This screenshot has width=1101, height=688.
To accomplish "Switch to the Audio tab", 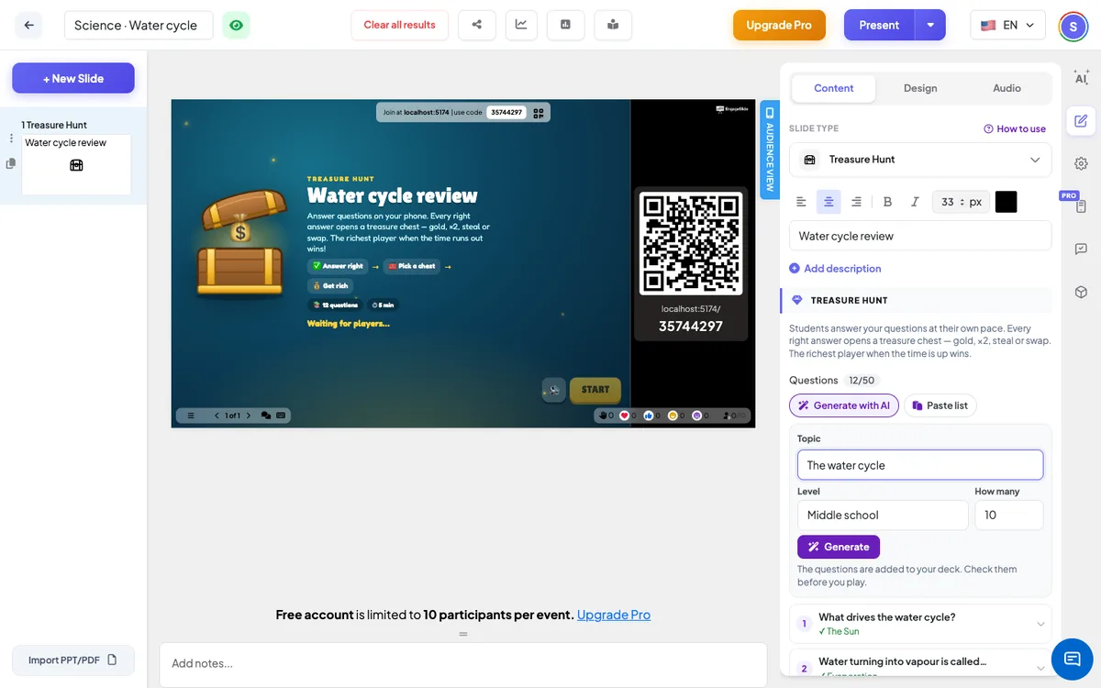I will tap(1006, 88).
